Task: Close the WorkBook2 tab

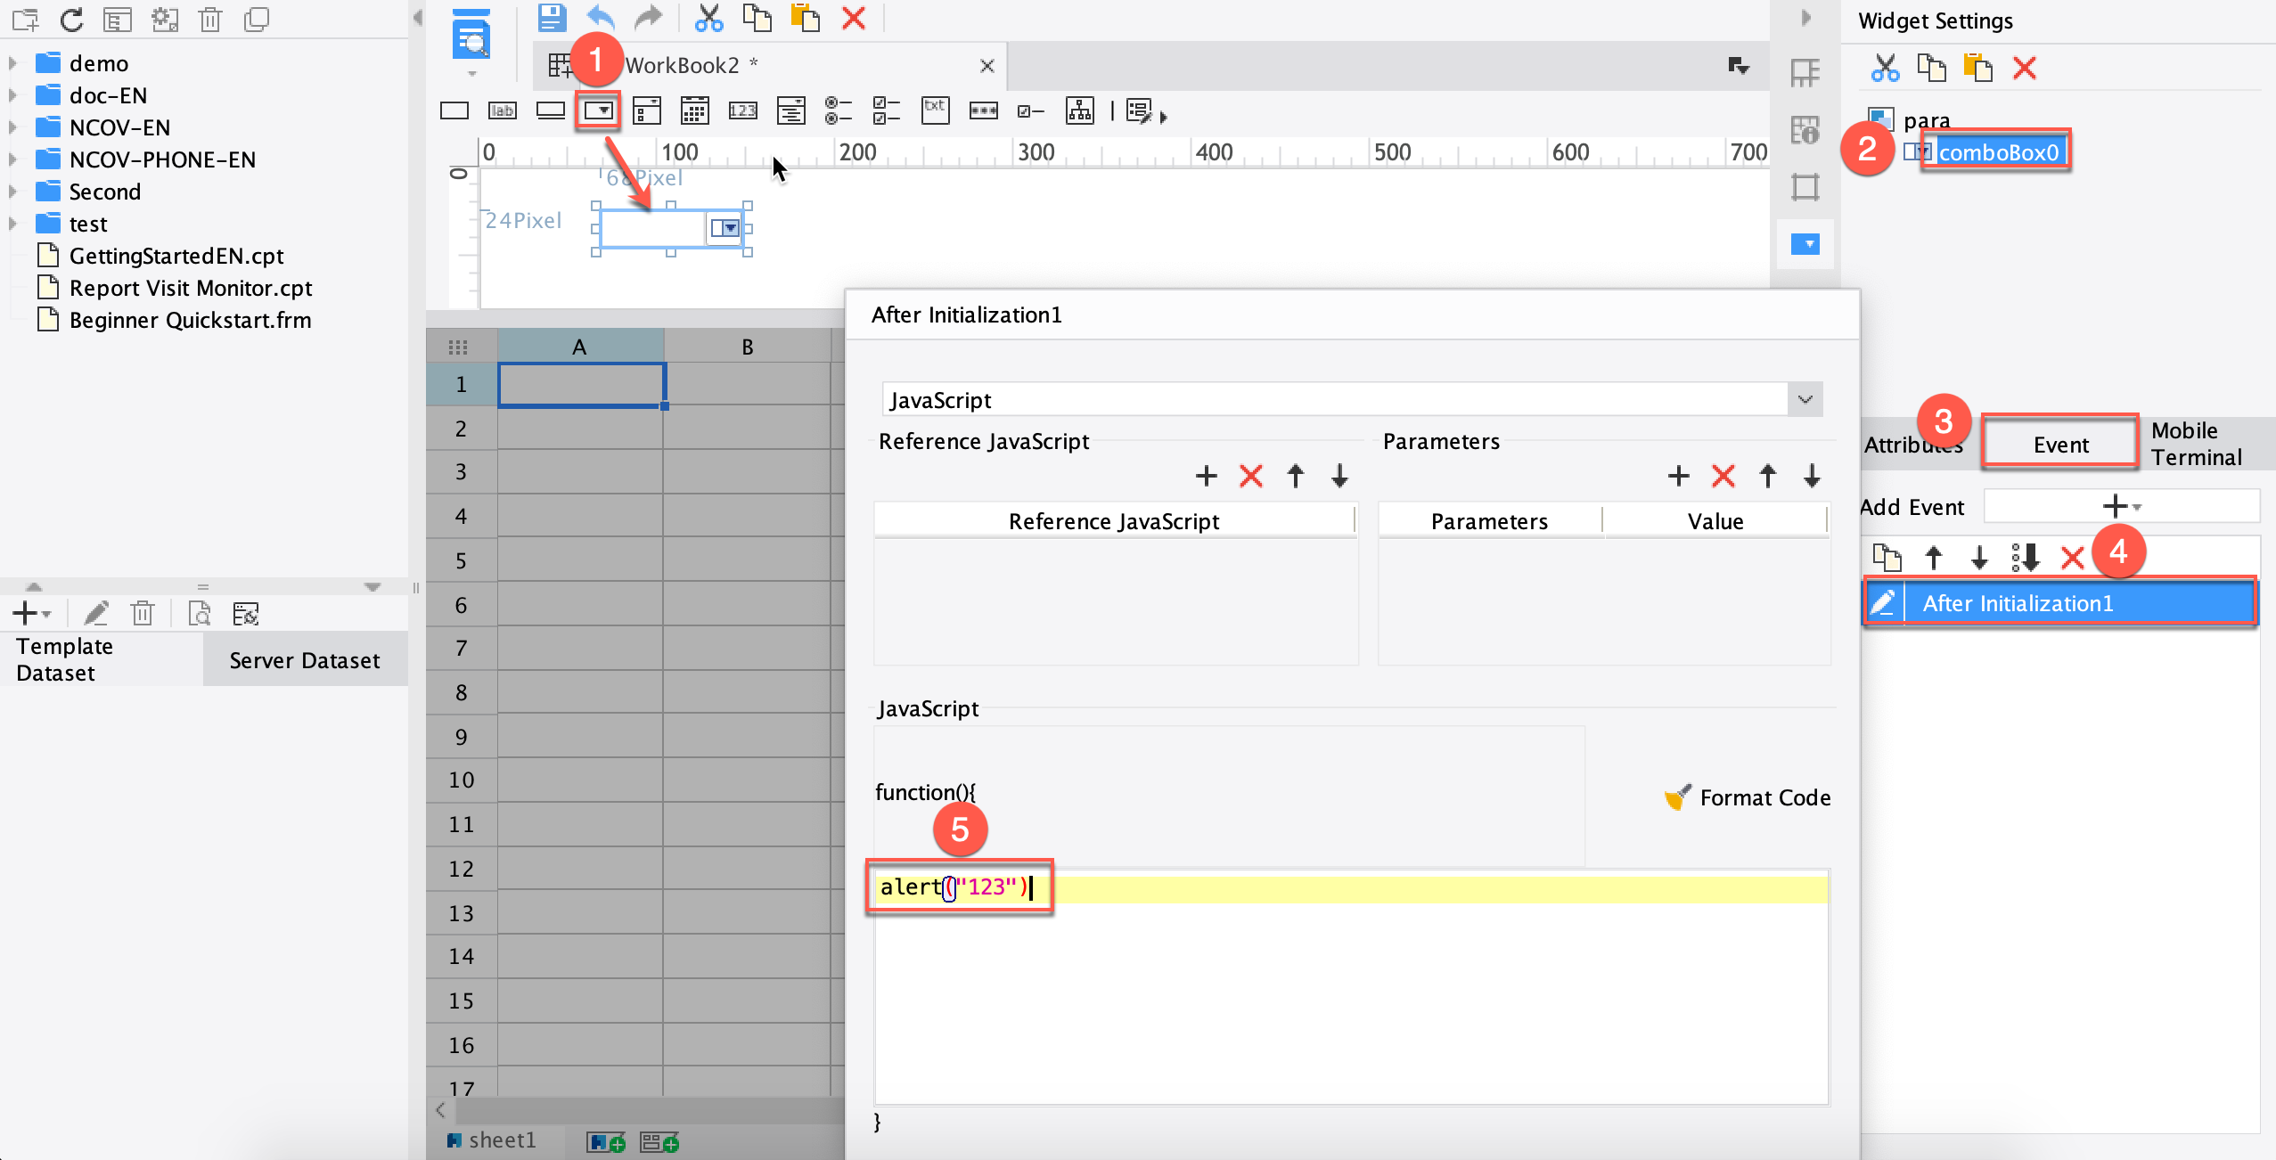Action: point(987,66)
